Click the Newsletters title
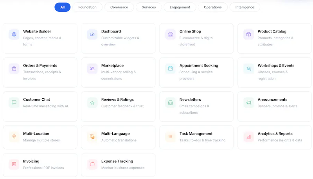This screenshot has height=179, width=313. point(190,99)
